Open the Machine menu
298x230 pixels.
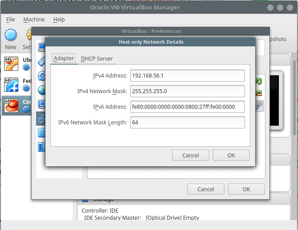(34, 20)
